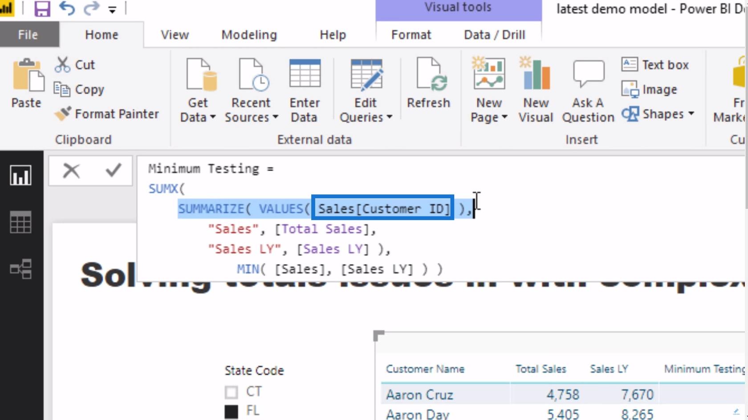Switch to Model relationships view in sidebar
This screenshot has height=420, width=748.
coord(21,268)
